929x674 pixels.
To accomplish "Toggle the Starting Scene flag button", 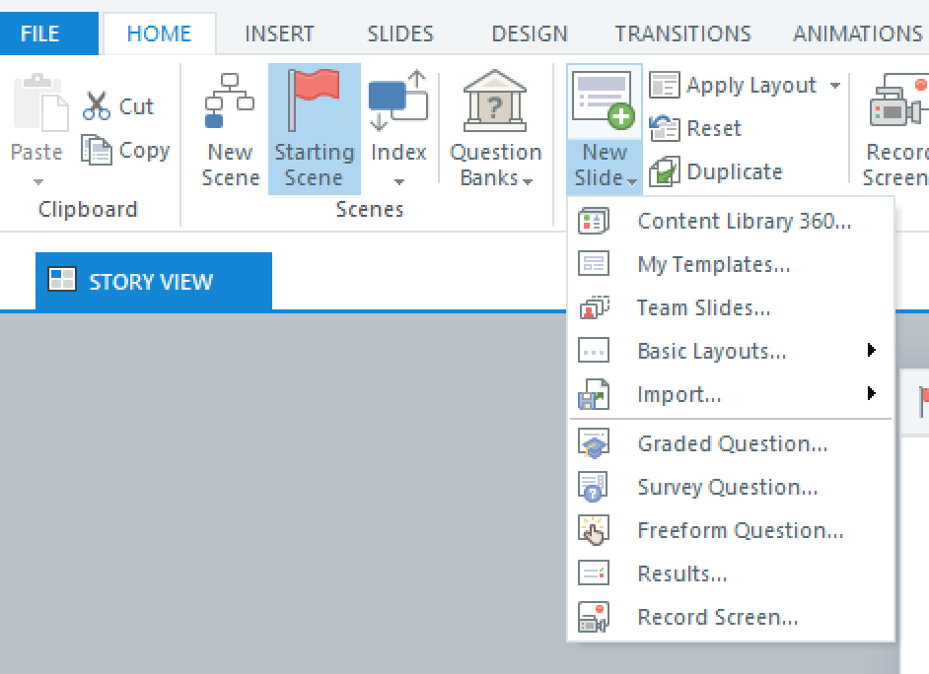I will coord(314,128).
